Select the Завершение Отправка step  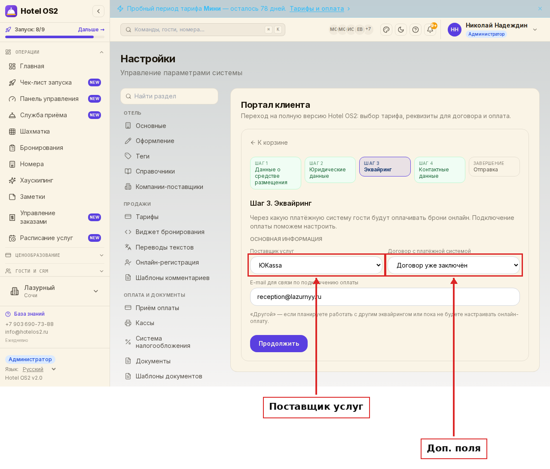(x=494, y=167)
